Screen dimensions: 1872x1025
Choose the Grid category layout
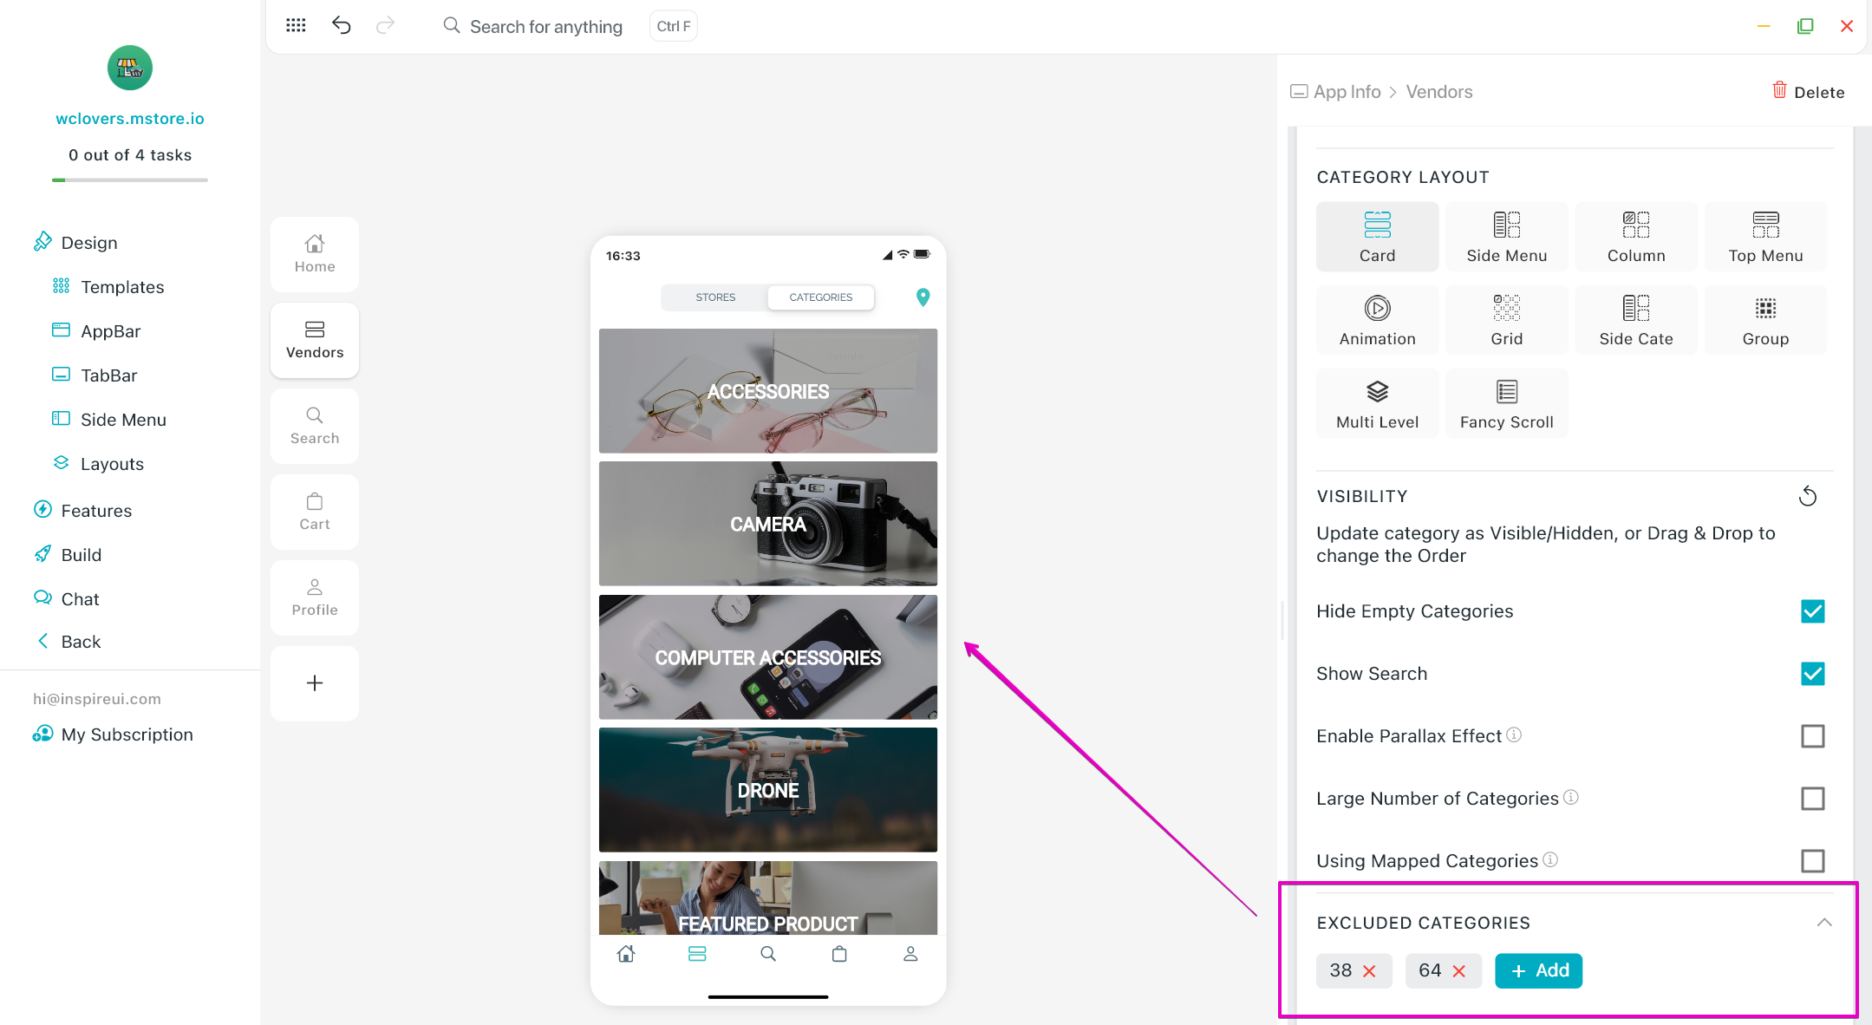(1506, 320)
